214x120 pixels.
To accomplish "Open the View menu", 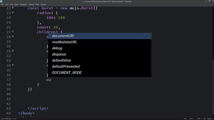I will coord(16,4).
